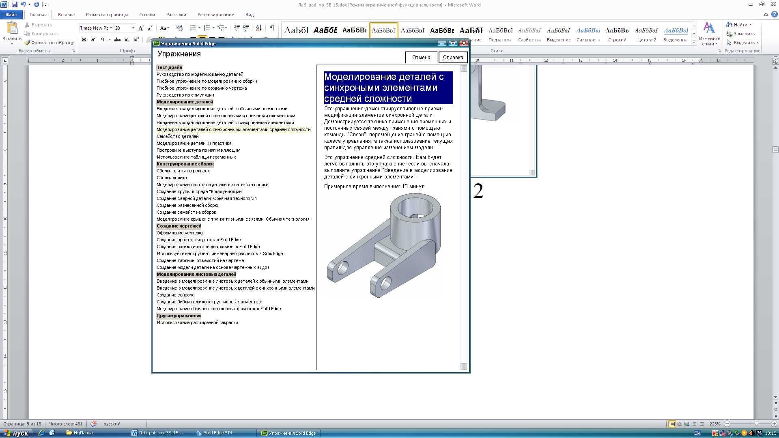
Task: Click the Format Painter (Формат по образцу) icon
Action: tap(27, 43)
